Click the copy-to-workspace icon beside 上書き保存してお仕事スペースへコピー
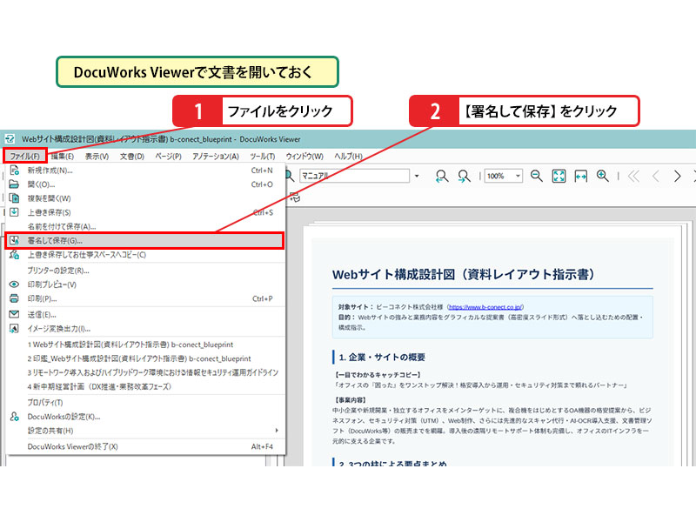Image resolution: width=696 pixels, height=522 pixels. [14, 254]
